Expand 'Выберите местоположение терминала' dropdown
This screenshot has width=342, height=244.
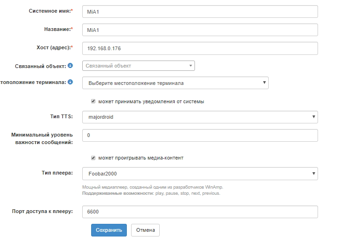(x=175, y=83)
